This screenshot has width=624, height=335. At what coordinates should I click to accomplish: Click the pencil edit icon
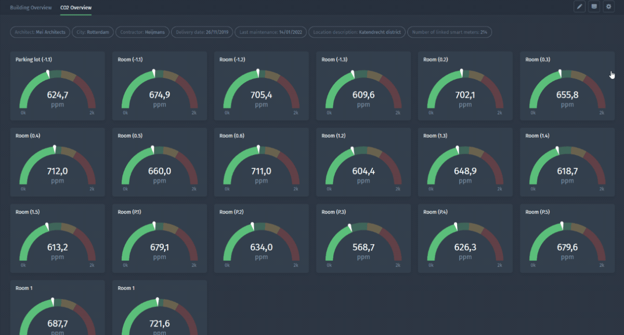[x=579, y=7]
